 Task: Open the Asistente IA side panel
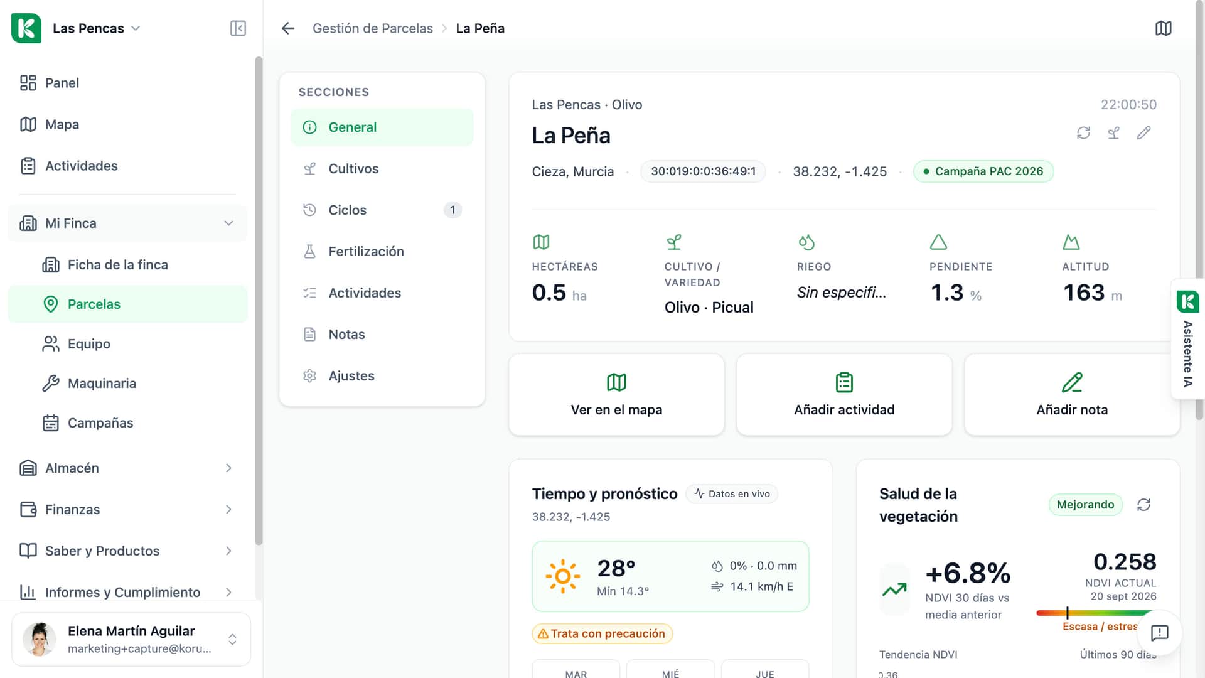point(1187,339)
